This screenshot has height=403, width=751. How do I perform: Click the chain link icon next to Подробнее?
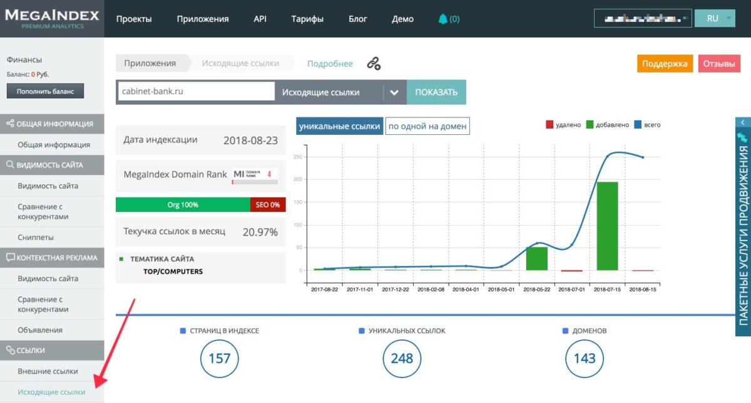[374, 64]
